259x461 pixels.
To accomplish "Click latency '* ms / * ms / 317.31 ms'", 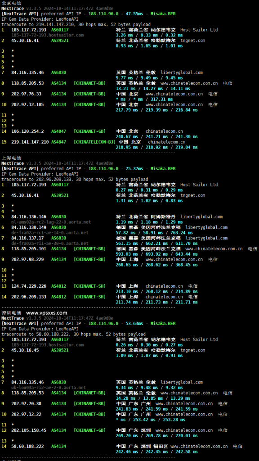I will click(x=144, y=99).
